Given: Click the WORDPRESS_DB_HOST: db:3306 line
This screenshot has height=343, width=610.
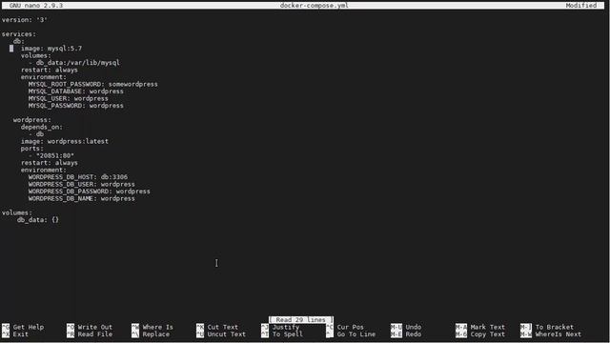Looking at the screenshot, I should 78,177.
